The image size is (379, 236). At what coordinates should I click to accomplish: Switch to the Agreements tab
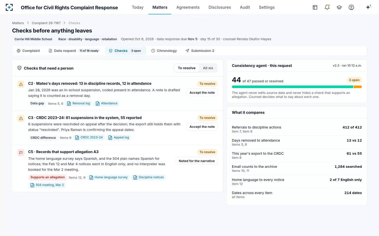click(188, 7)
